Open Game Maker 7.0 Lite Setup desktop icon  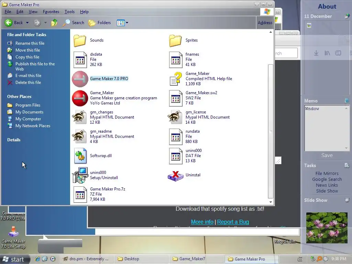pos(13,237)
